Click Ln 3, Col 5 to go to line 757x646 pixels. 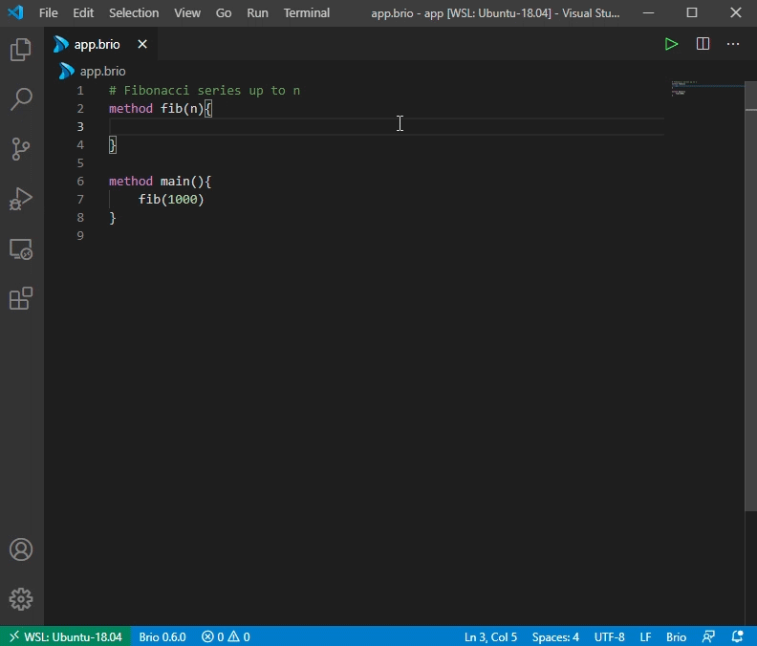tap(490, 636)
